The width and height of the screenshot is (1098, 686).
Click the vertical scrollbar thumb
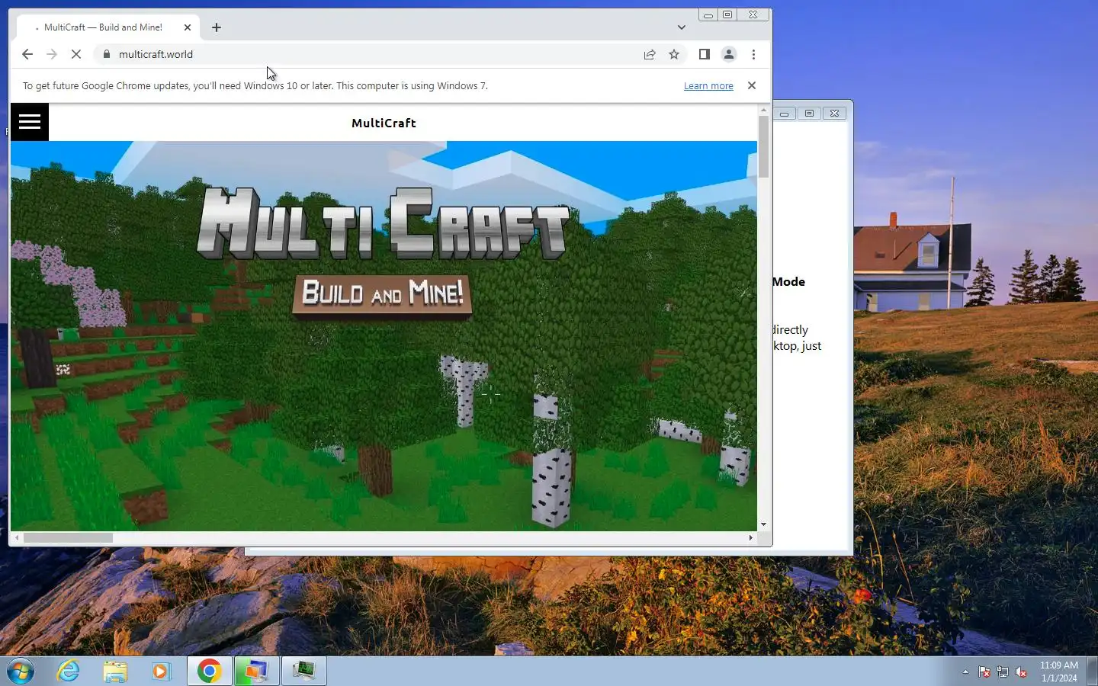(x=763, y=148)
